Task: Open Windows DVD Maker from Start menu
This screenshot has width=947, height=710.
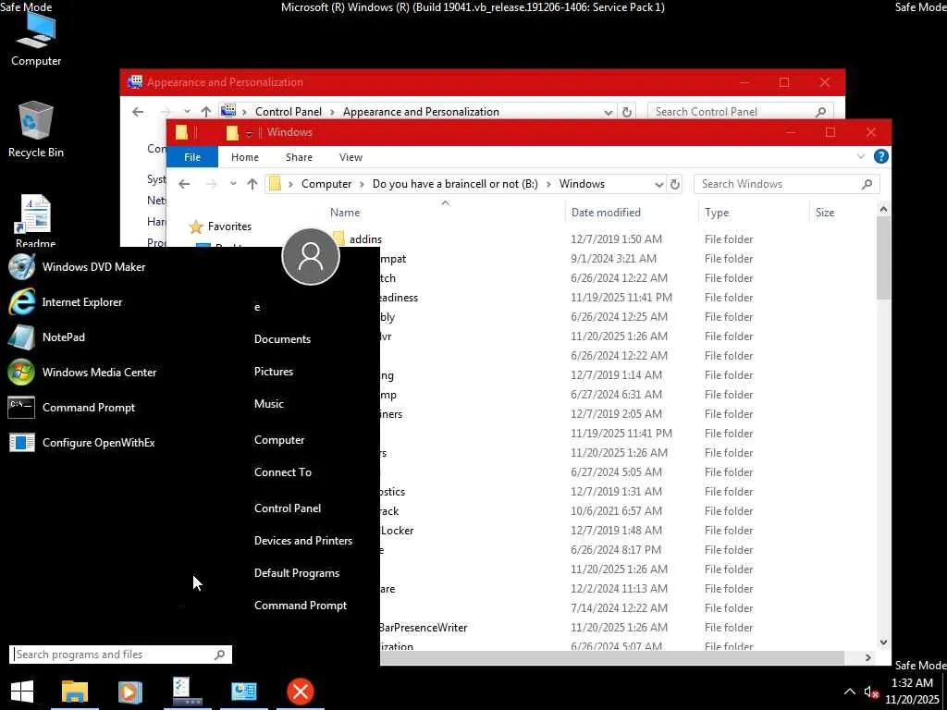Action: click(x=77, y=267)
